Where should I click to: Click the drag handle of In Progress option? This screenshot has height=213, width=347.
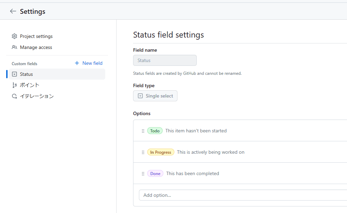pos(143,152)
